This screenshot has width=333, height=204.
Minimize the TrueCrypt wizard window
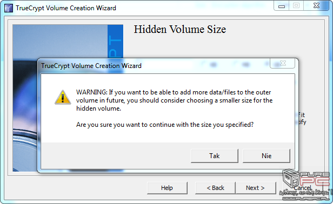tap(282, 6)
